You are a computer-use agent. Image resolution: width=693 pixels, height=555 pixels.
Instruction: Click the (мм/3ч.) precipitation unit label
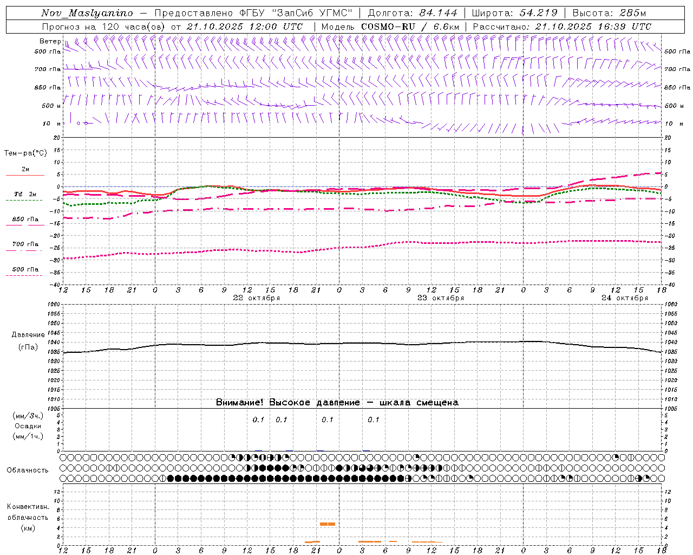tap(28, 416)
